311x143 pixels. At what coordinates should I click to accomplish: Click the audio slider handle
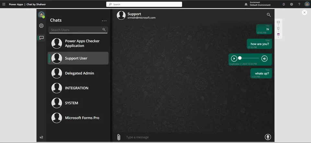pyautogui.click(x=240, y=58)
